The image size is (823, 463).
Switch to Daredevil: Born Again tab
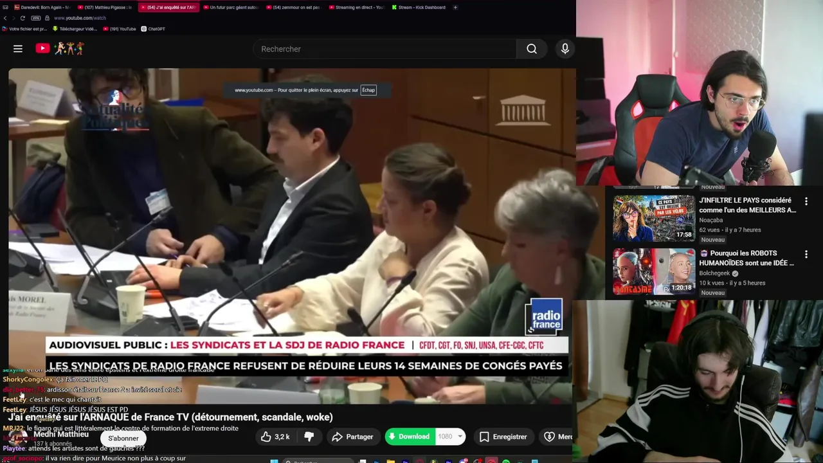(x=42, y=7)
